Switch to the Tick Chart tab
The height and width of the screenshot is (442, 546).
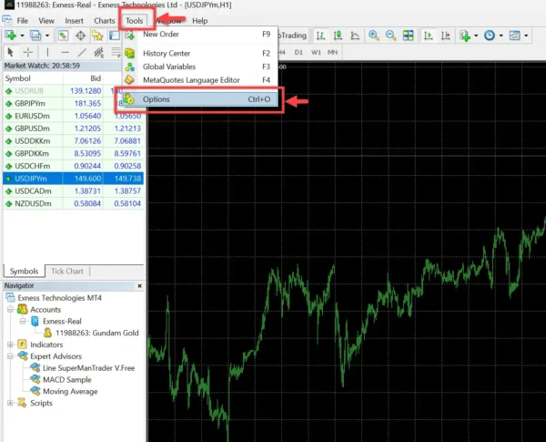67,271
